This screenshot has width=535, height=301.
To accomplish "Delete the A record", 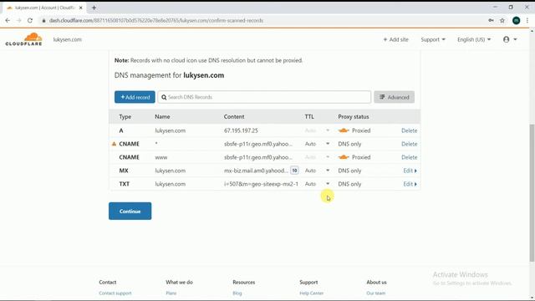I will click(409, 130).
